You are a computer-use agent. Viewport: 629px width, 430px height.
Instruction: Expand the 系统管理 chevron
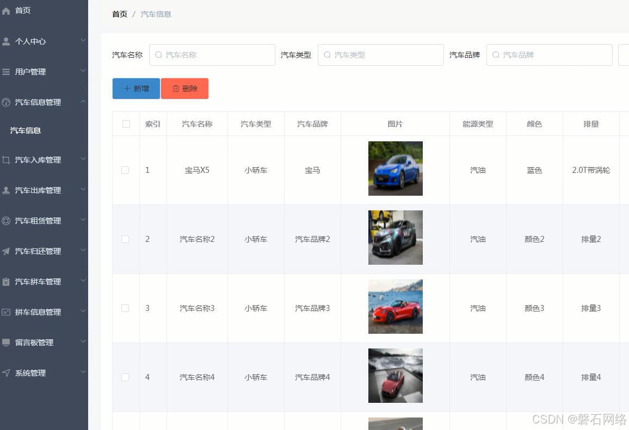(x=83, y=372)
